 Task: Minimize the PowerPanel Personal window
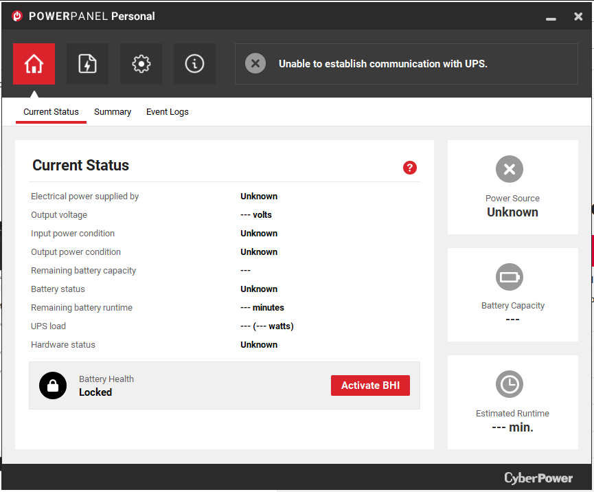[551, 17]
